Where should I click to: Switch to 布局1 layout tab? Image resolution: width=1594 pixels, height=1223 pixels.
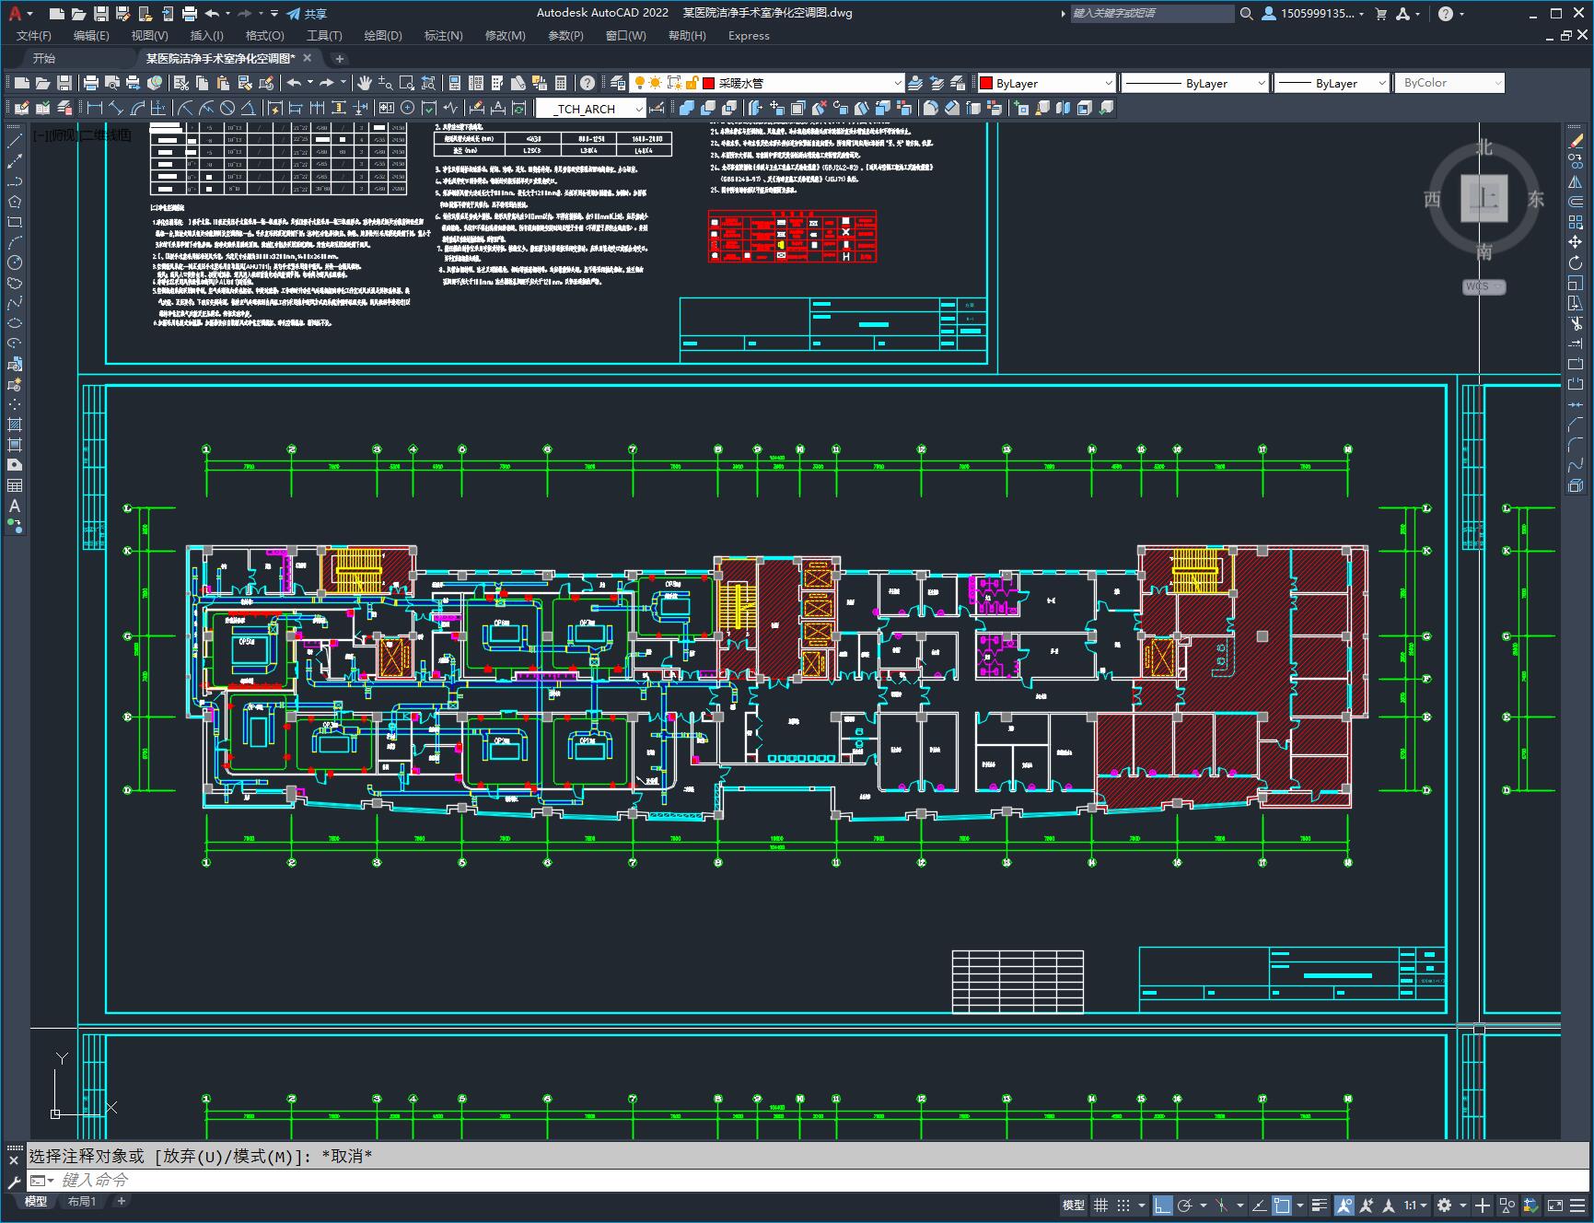82,1201
